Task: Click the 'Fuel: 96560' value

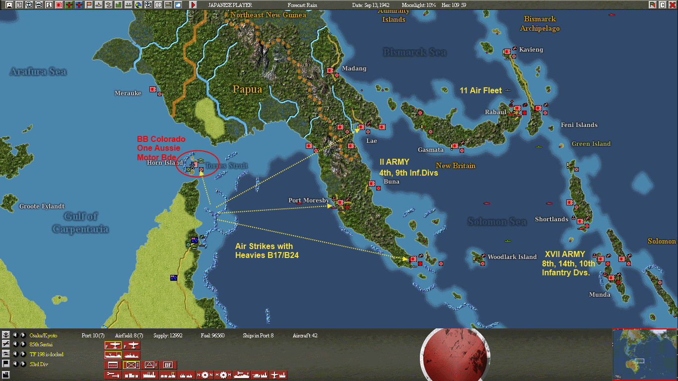Action: [x=211, y=335]
